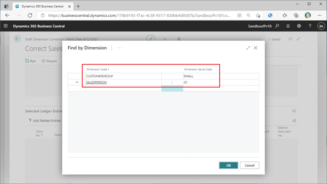
Task: Open the BA user account menu
Action: pyautogui.click(x=321, y=26)
